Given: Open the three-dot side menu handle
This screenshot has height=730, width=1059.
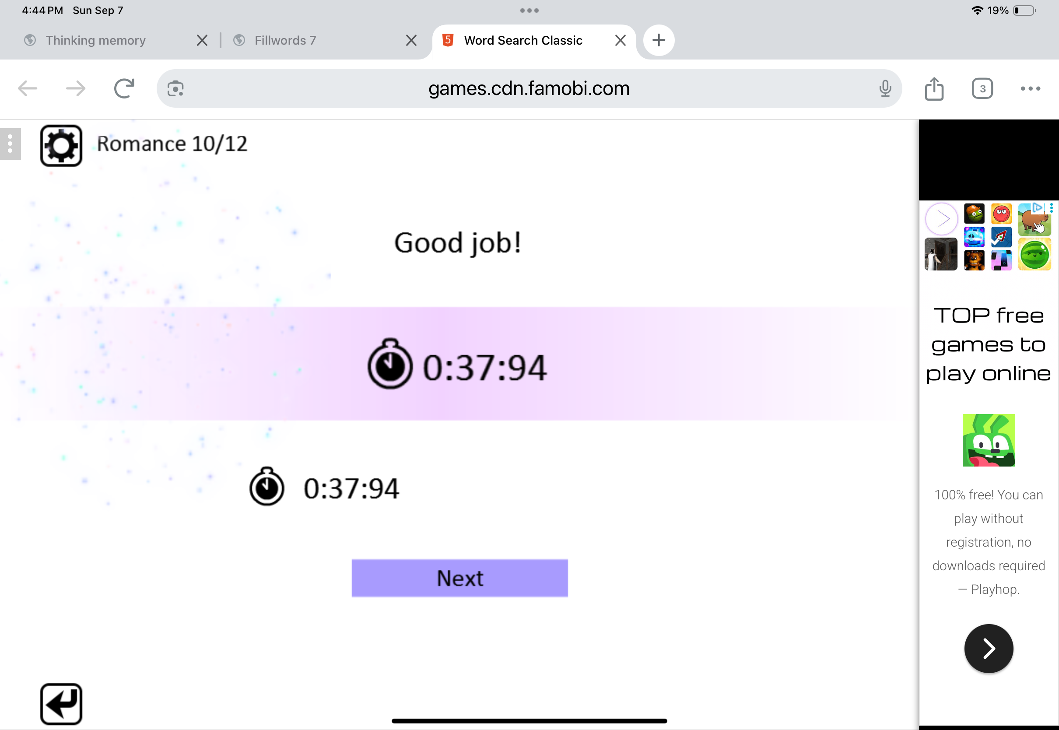Looking at the screenshot, I should [x=10, y=144].
